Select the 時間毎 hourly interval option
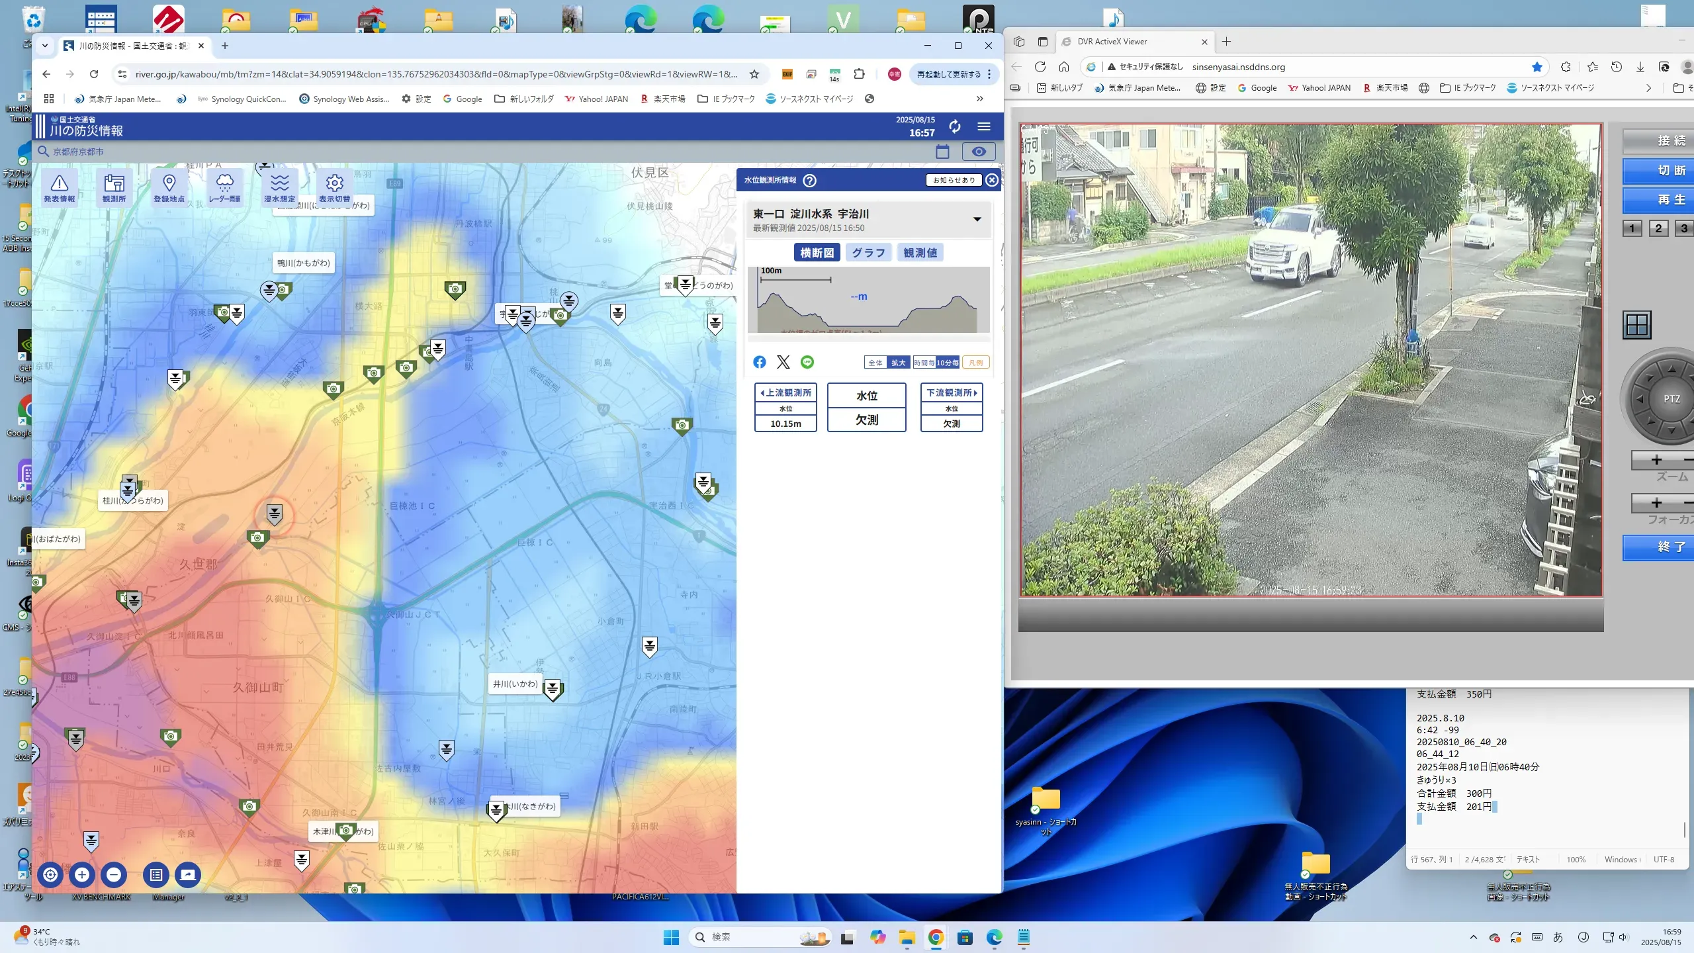Viewport: 1694px width, 953px height. [x=924, y=363]
